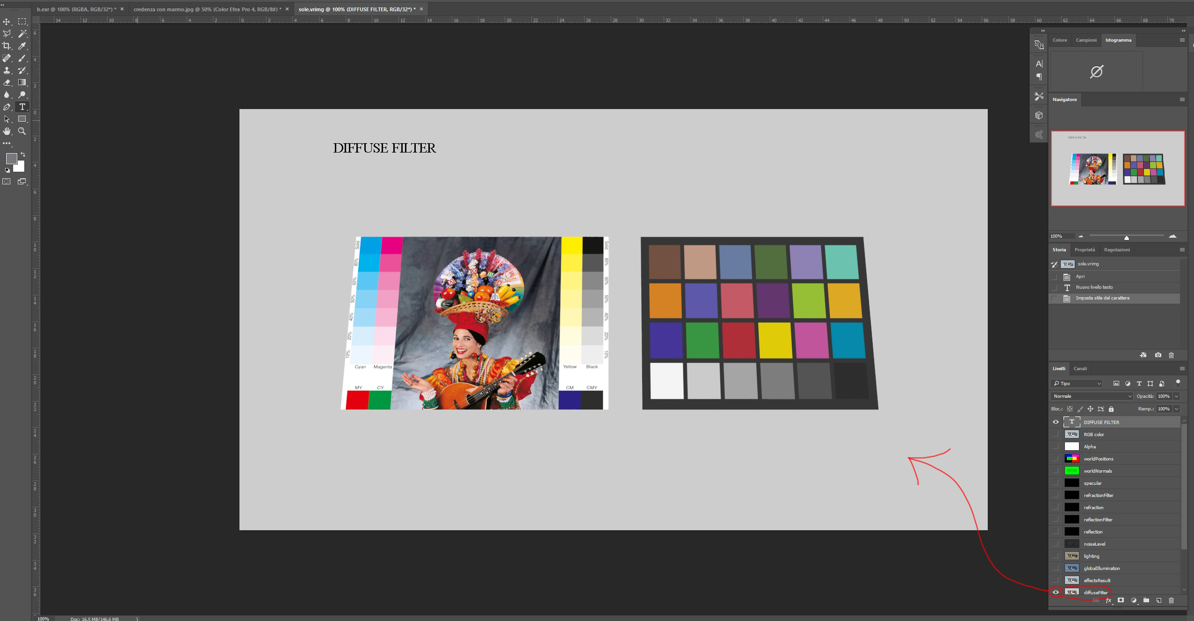Click the foreground color swatch
Viewport: 1194px width, 621px height.
pos(11,159)
